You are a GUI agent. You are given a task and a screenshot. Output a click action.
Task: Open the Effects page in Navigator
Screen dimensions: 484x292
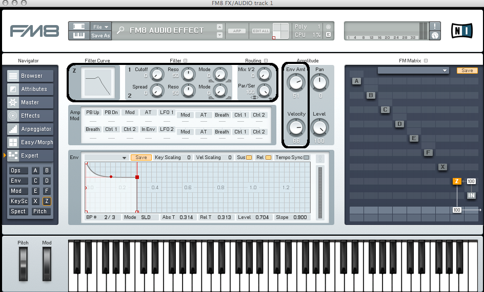(30, 116)
